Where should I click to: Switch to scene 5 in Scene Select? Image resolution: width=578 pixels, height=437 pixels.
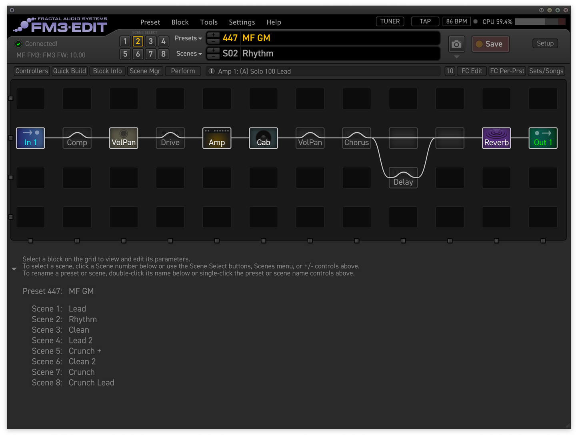pos(125,54)
